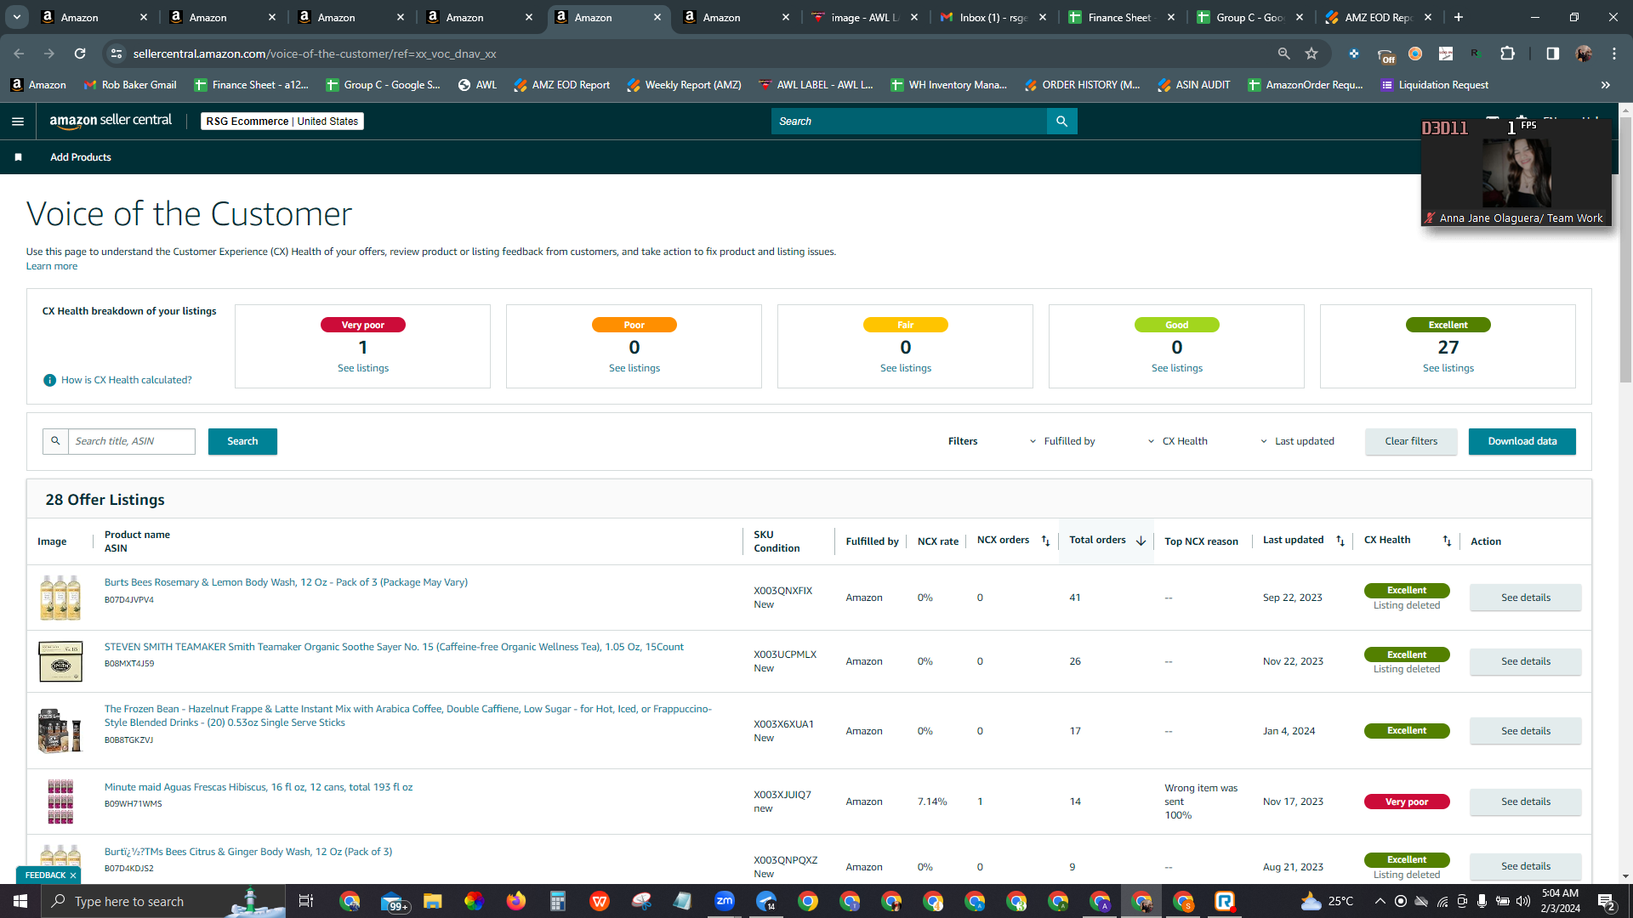Switch to the AMZ EOD Report tab
Screen dimensions: 1633x918
[x=1380, y=17]
